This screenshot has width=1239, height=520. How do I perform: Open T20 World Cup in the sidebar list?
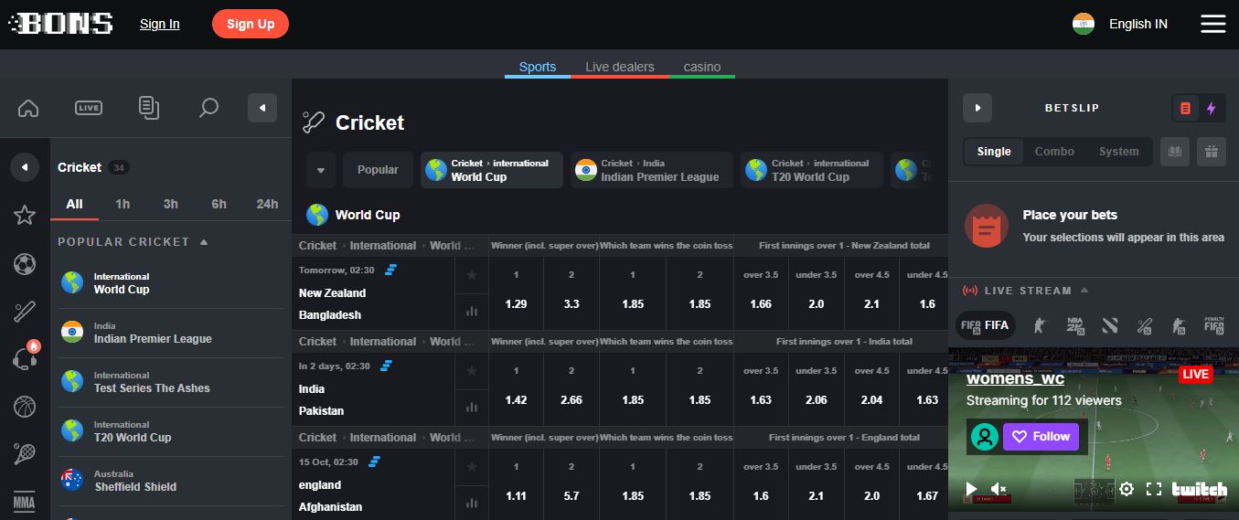171,431
